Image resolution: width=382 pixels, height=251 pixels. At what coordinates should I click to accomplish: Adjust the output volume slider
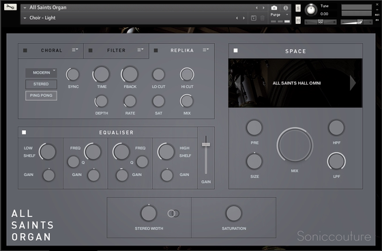(356, 22)
